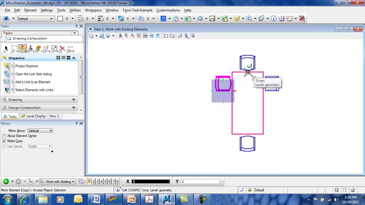This screenshot has height=205, width=365.
Task: Open the Utilities menu
Action: point(75,10)
